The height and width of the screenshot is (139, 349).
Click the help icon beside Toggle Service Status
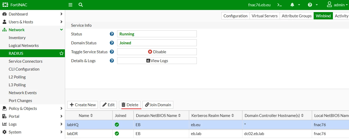point(112,52)
